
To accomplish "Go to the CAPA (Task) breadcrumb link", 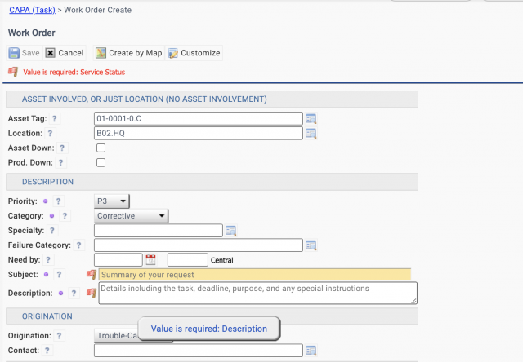I will (33, 10).
